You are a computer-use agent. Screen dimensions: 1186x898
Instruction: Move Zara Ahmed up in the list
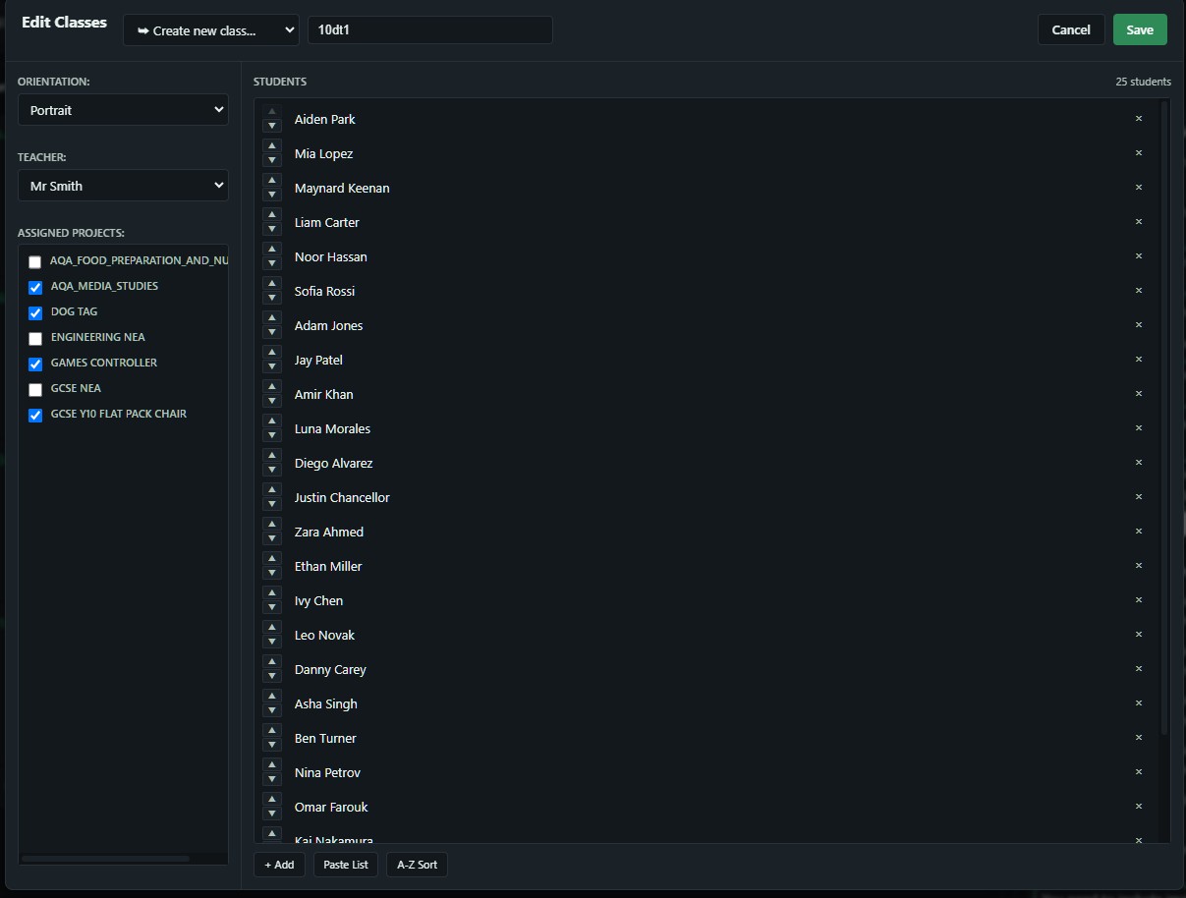coord(271,525)
